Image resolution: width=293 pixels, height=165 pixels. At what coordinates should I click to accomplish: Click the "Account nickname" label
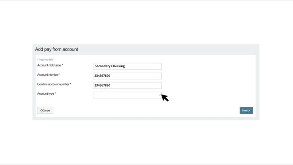[49, 65]
